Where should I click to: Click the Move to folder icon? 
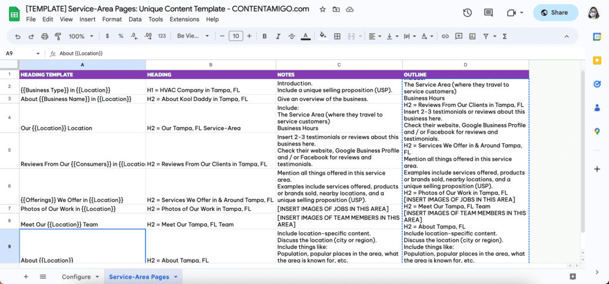tap(336, 10)
